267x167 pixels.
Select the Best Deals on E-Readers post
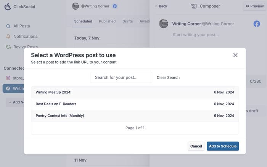tap(135, 104)
